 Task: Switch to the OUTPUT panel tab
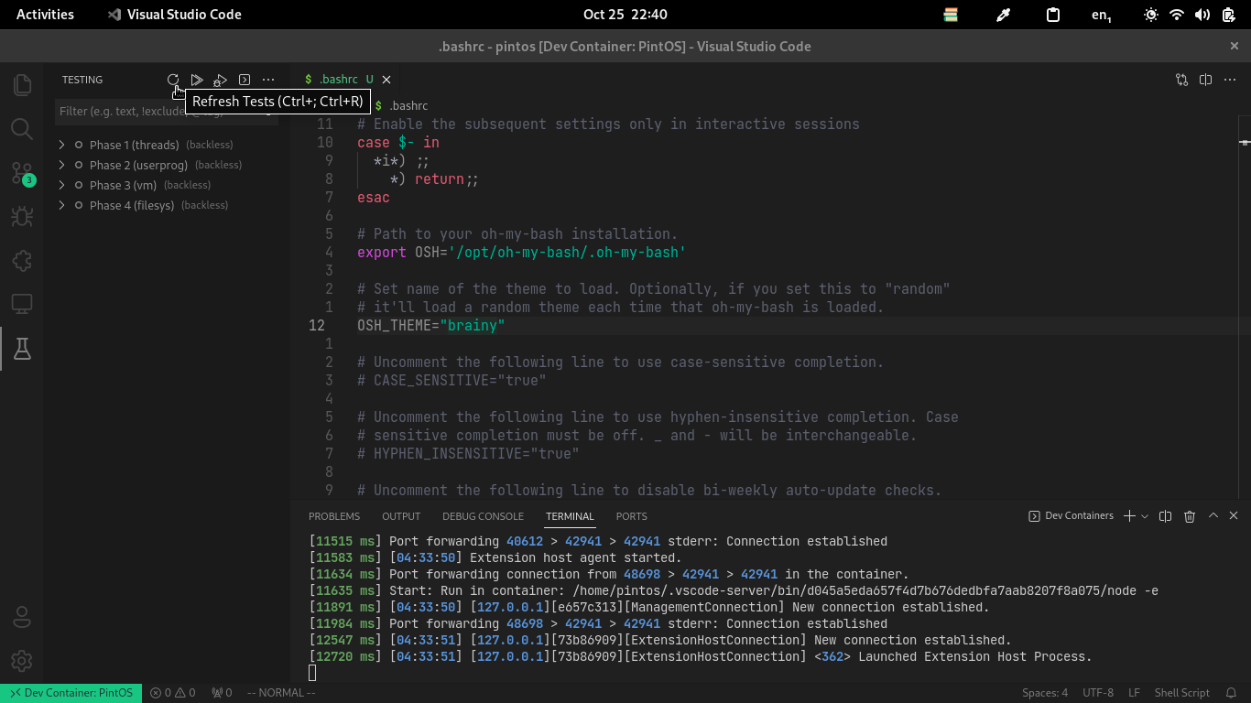[401, 516]
